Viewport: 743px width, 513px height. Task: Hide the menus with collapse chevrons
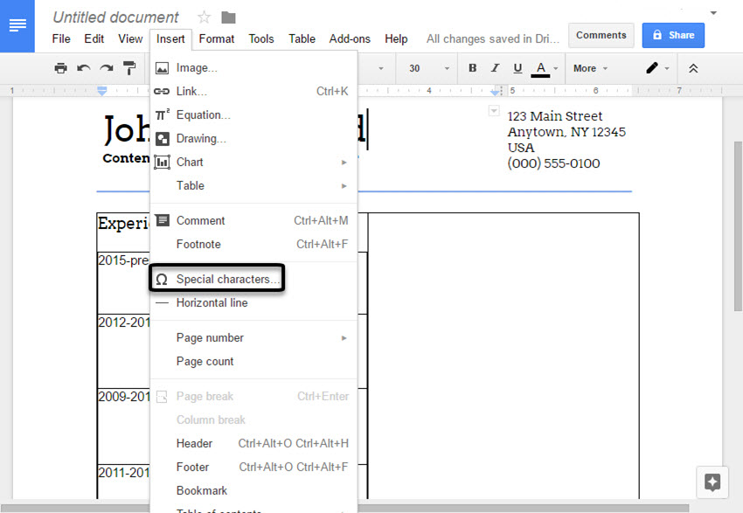pyautogui.click(x=693, y=69)
